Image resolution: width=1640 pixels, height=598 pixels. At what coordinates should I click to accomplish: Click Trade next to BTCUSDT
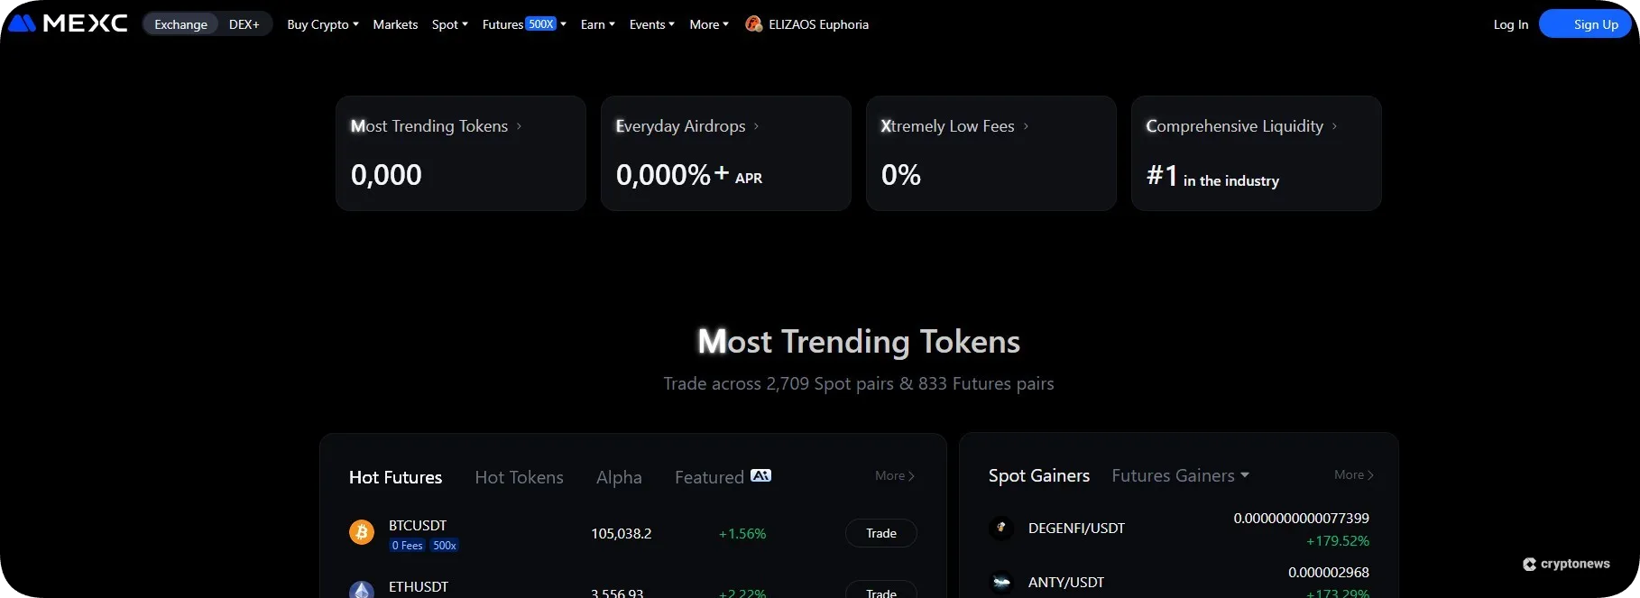coord(880,533)
